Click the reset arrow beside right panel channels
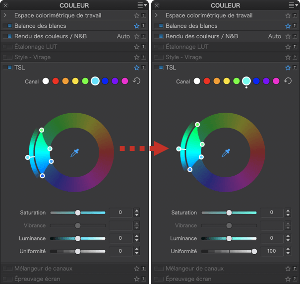 [288, 81]
